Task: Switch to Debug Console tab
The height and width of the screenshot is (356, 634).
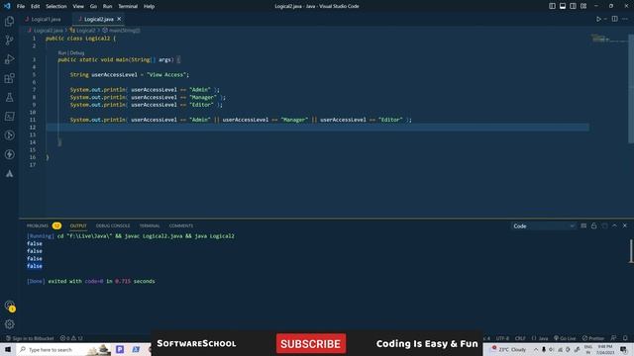Action: click(x=113, y=225)
